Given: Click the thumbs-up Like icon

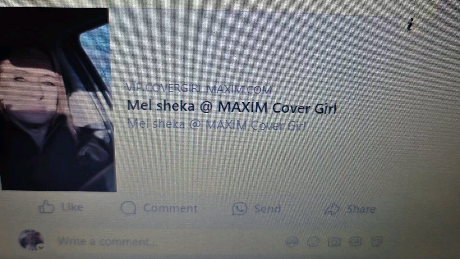Looking at the screenshot, I should pos(46,207).
